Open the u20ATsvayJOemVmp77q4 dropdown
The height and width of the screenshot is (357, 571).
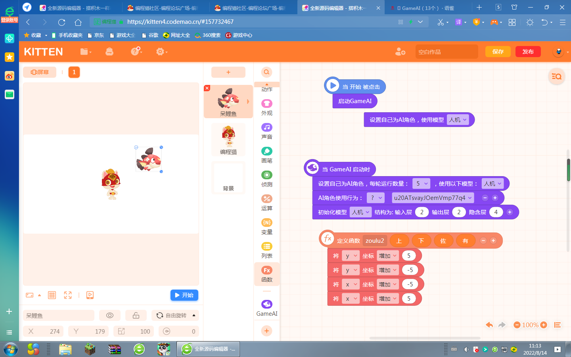coord(433,198)
